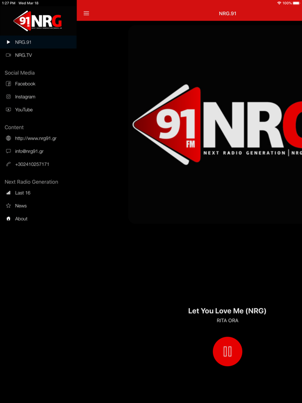Screen dimensions: 302x403
Task: Open Last 16 played songs
Action: (x=38, y=193)
